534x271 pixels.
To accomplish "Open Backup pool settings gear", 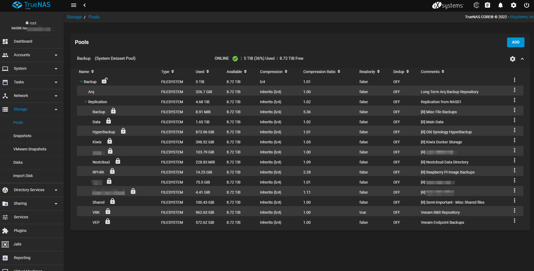I will click(x=513, y=59).
